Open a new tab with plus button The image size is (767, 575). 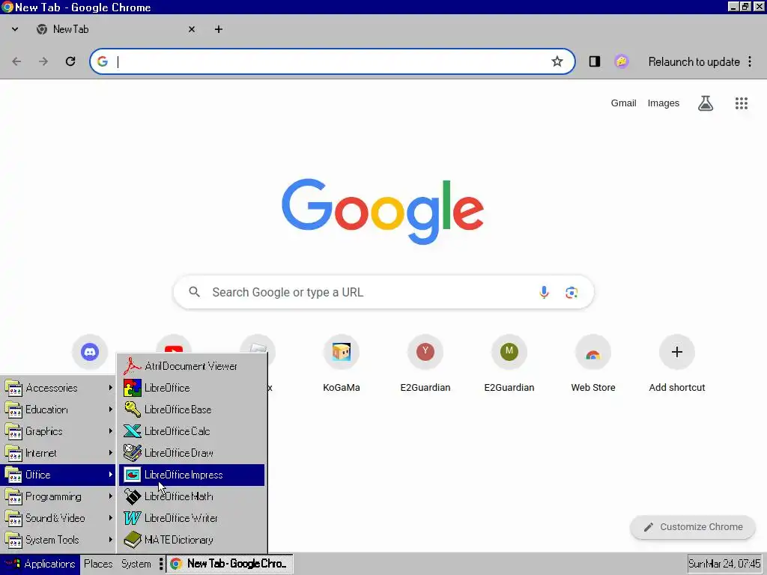(x=219, y=29)
